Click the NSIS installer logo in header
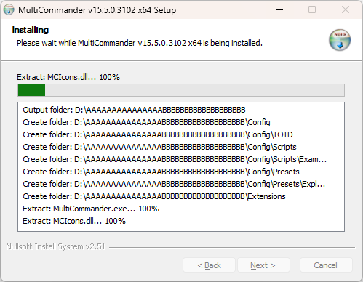363x282 pixels. [340, 40]
